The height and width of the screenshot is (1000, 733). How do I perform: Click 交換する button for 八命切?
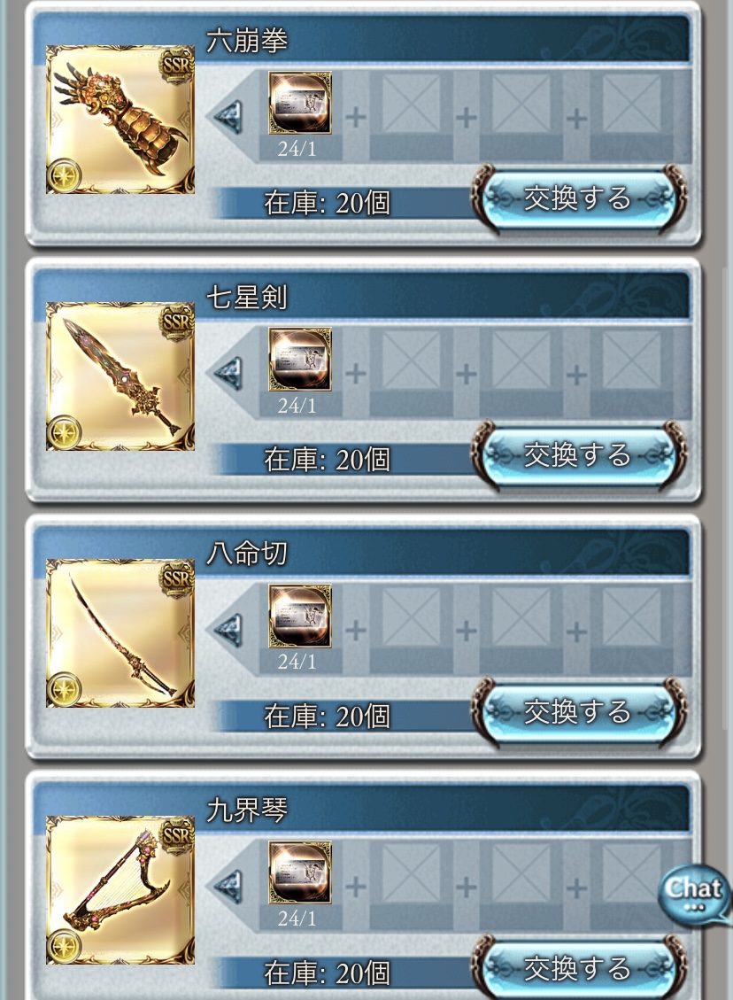tap(579, 712)
